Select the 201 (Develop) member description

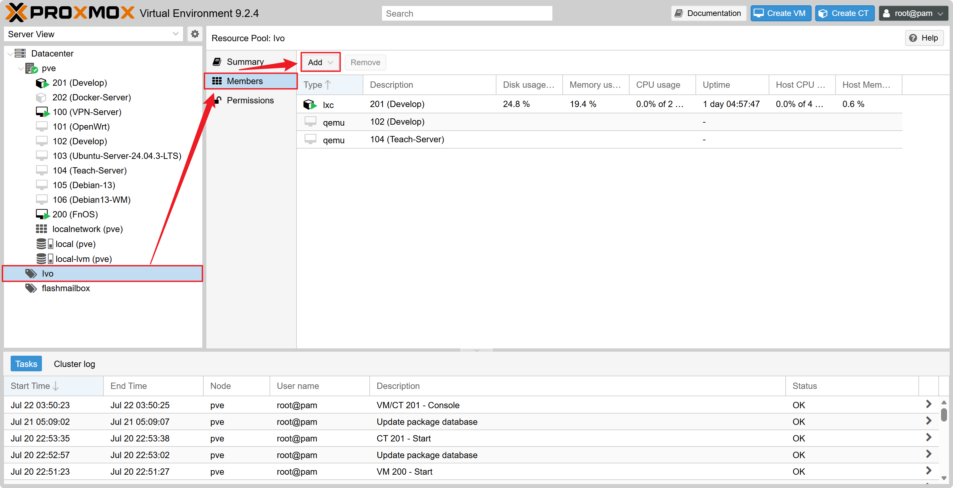point(397,104)
